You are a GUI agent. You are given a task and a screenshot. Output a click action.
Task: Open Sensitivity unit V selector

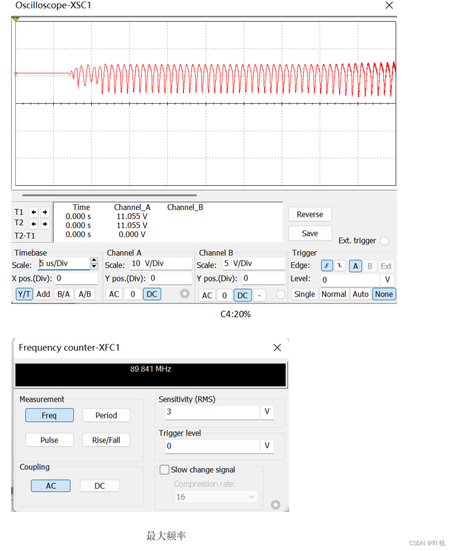click(267, 412)
